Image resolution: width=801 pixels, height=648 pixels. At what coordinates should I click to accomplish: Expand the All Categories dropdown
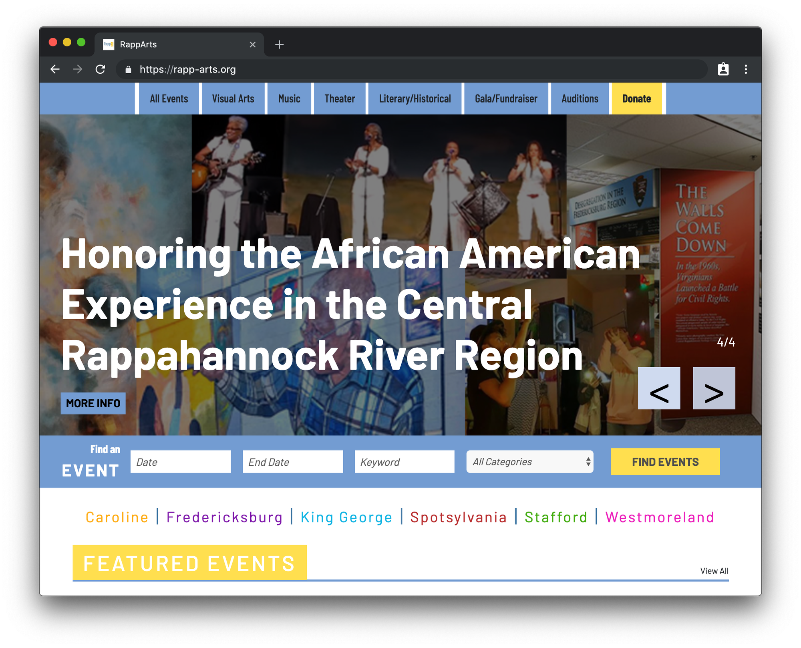click(x=529, y=462)
